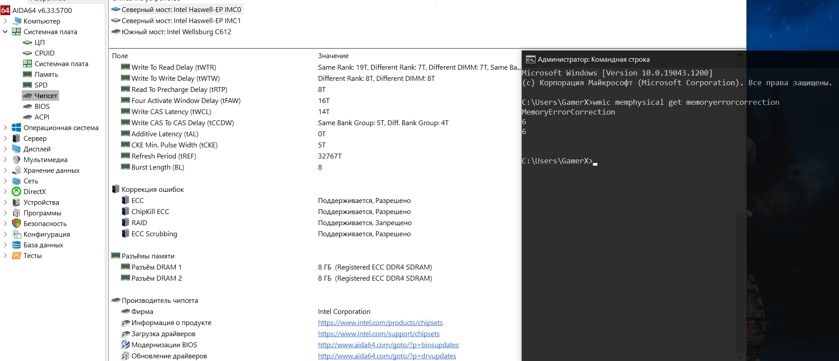Click the Command Prompt scroll down arrow
839x361 pixels.
pyautogui.click(x=740, y=357)
